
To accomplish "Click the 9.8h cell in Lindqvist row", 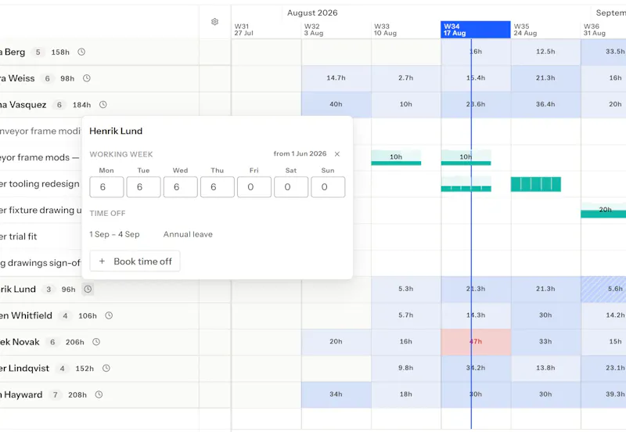I will [x=406, y=368].
